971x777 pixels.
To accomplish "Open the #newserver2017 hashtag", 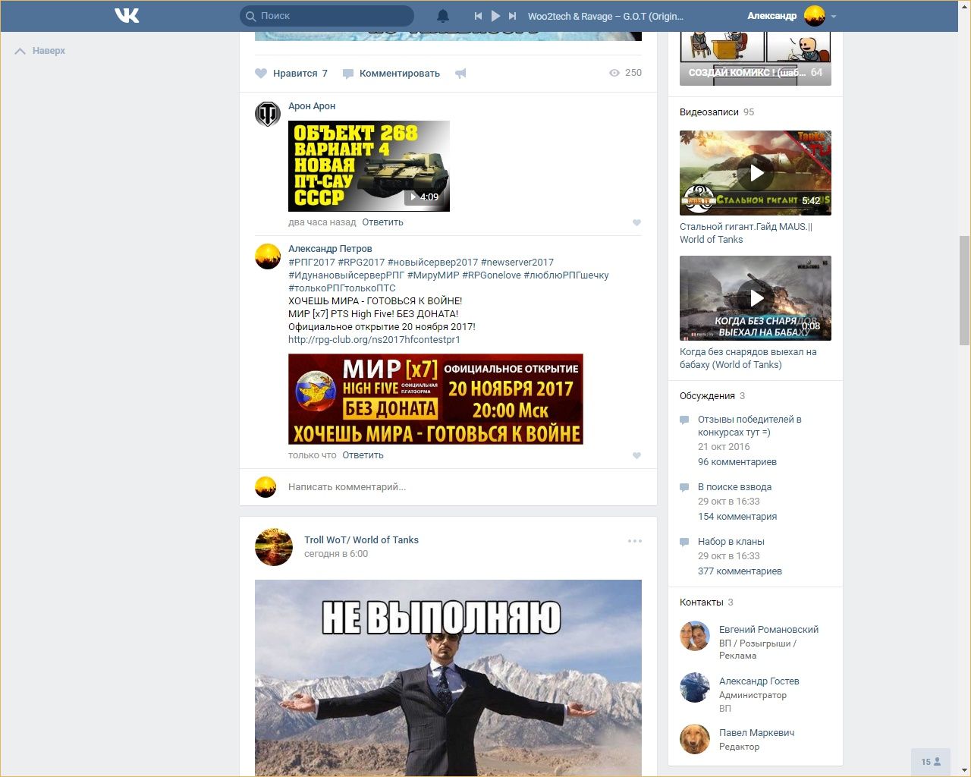I will (x=517, y=263).
